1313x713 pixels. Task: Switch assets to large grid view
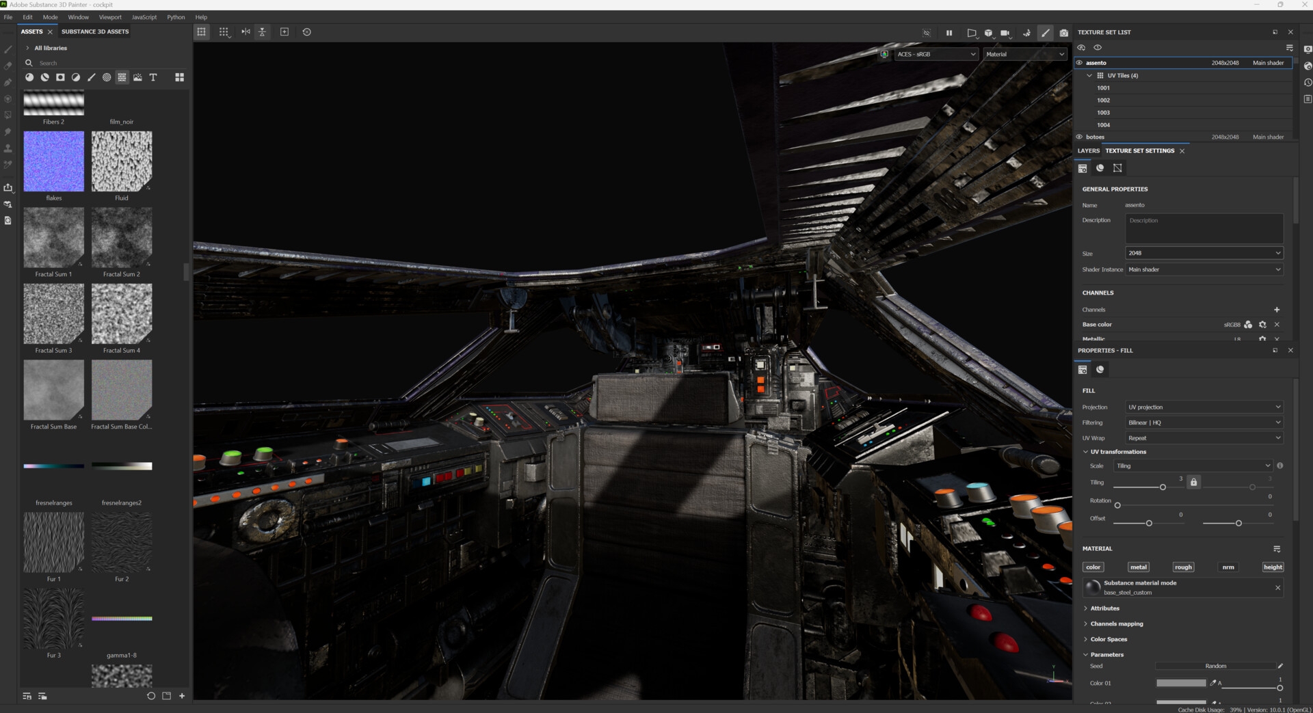tap(180, 77)
